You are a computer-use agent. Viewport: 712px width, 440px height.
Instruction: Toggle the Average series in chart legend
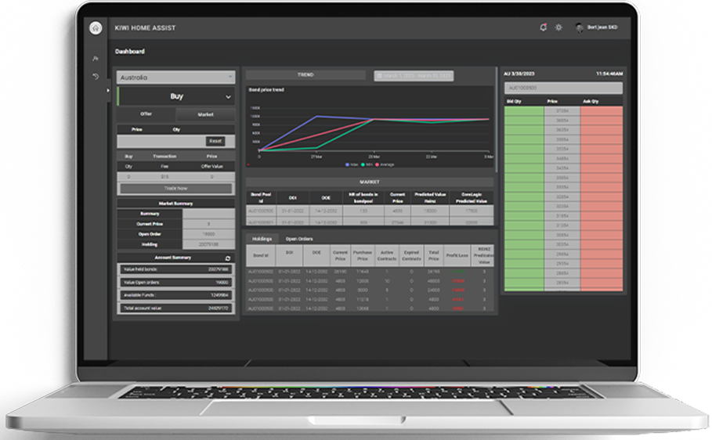click(x=385, y=165)
